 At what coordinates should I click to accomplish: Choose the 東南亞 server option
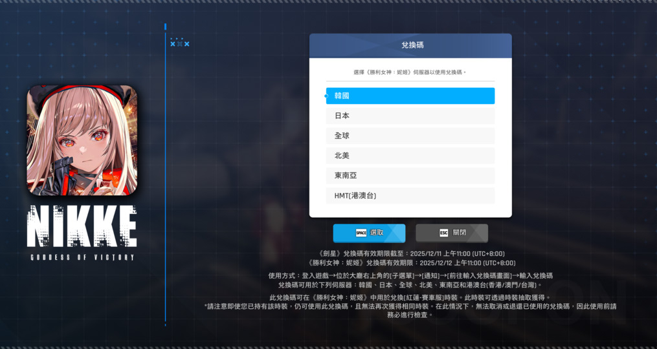tap(410, 176)
